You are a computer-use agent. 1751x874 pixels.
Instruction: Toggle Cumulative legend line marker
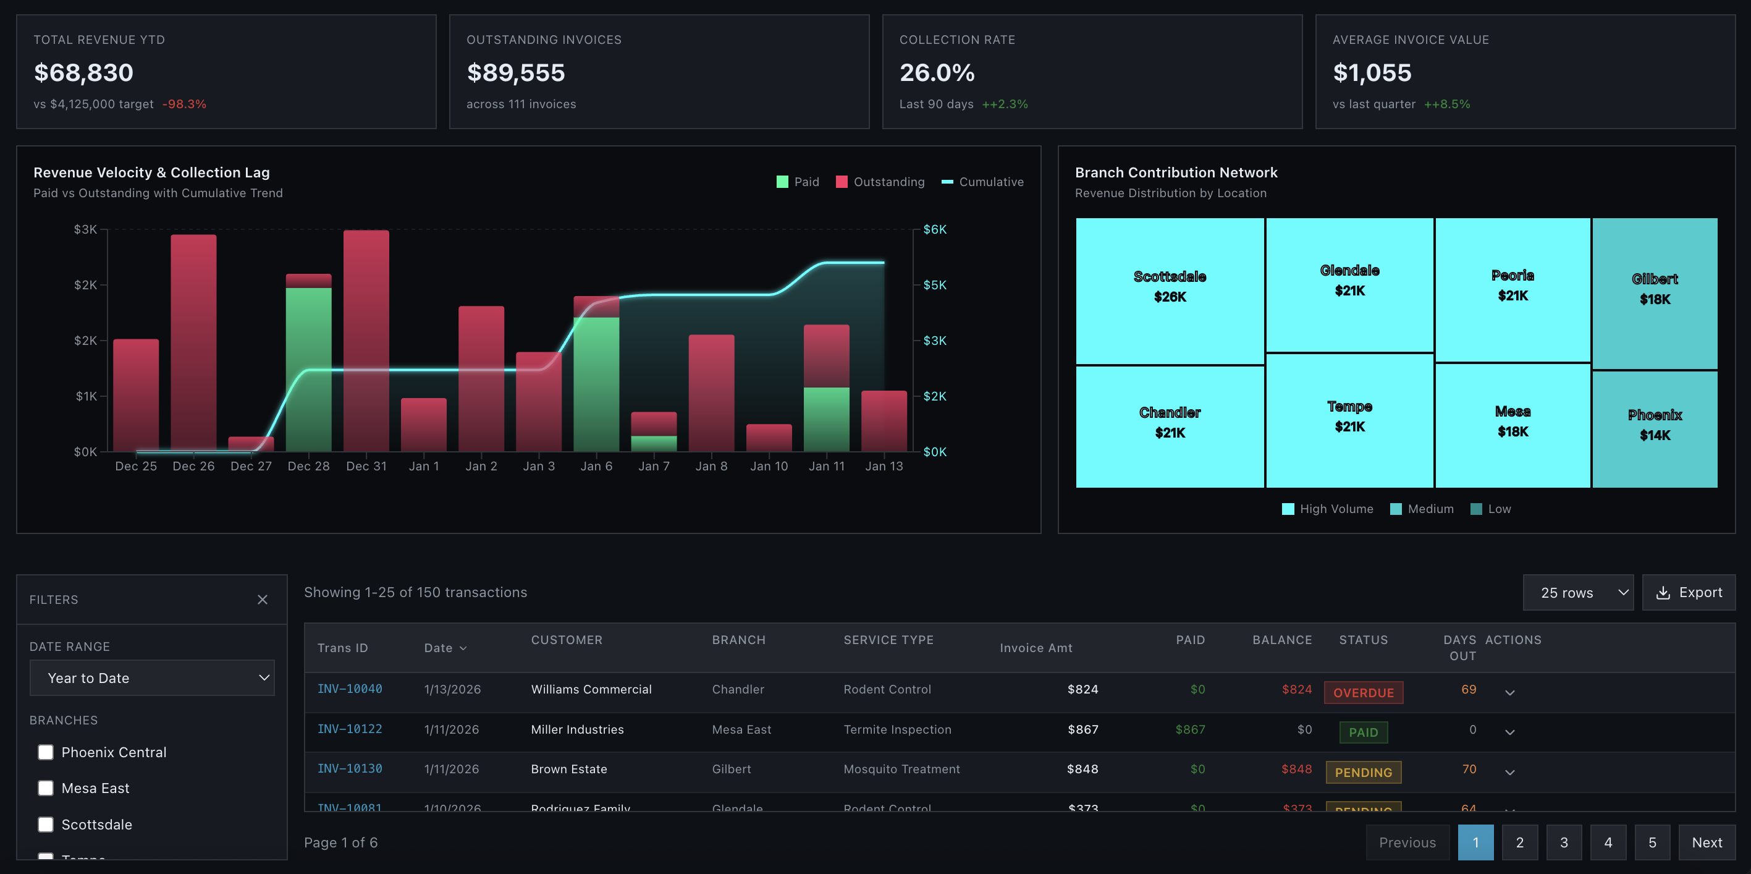947,182
